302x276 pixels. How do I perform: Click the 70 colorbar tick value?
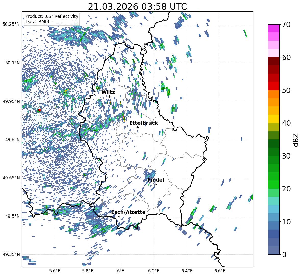[286, 25]
